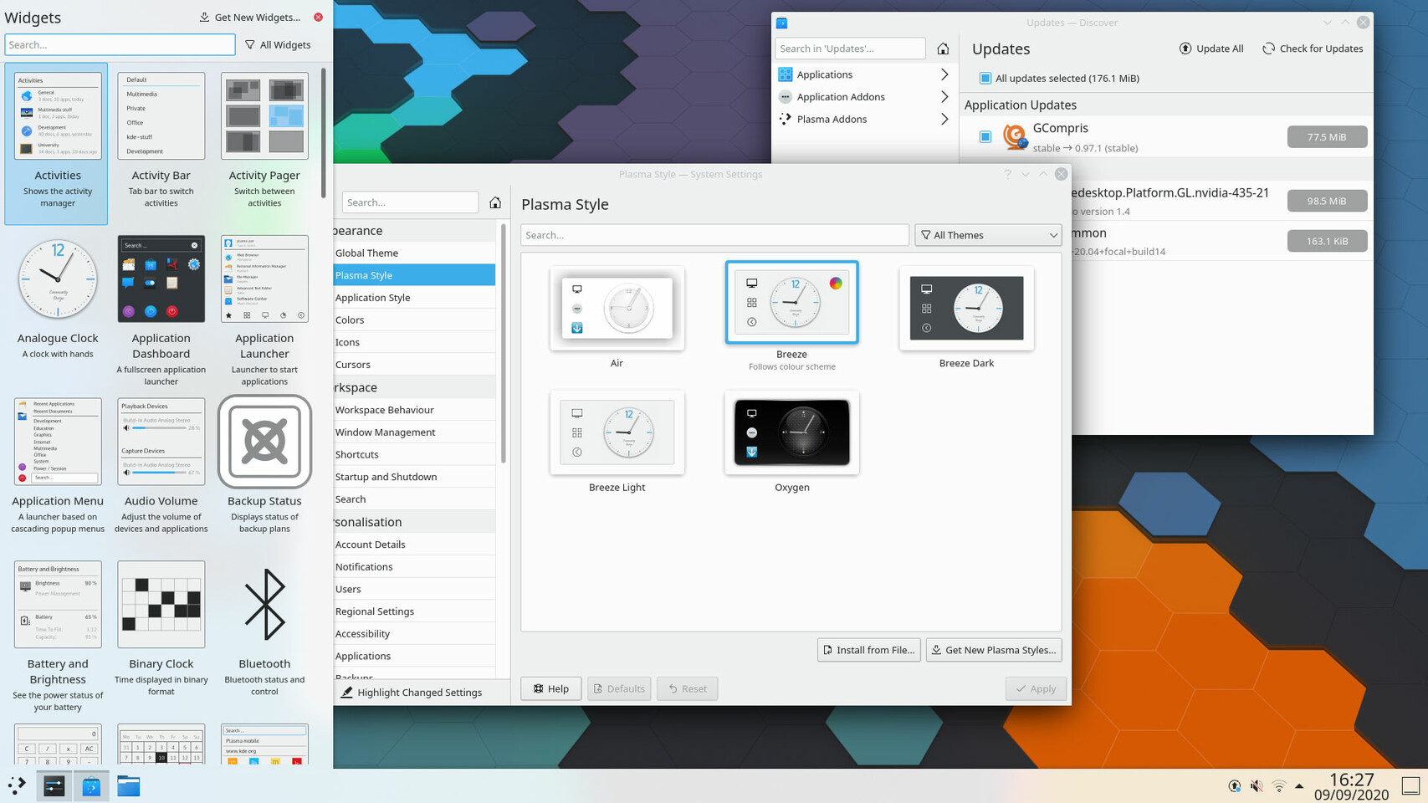Click Check for Updates button

pos(1313,49)
